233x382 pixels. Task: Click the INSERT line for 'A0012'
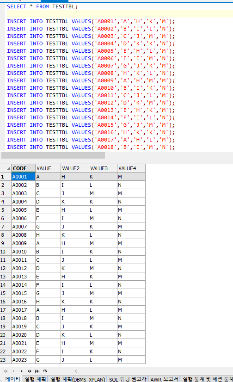tap(91, 103)
